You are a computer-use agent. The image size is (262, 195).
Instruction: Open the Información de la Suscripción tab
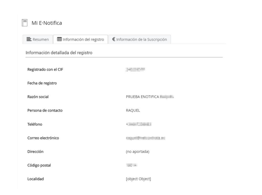pyautogui.click(x=140, y=40)
